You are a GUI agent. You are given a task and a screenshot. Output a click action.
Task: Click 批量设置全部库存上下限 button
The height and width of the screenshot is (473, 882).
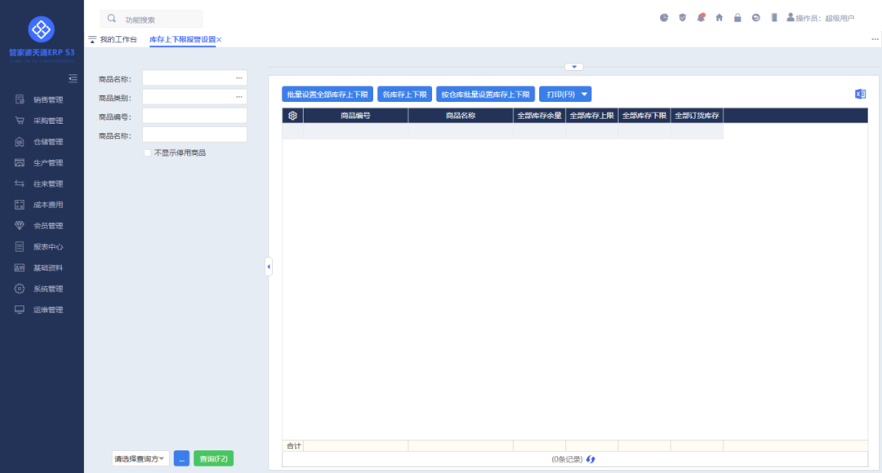point(327,95)
